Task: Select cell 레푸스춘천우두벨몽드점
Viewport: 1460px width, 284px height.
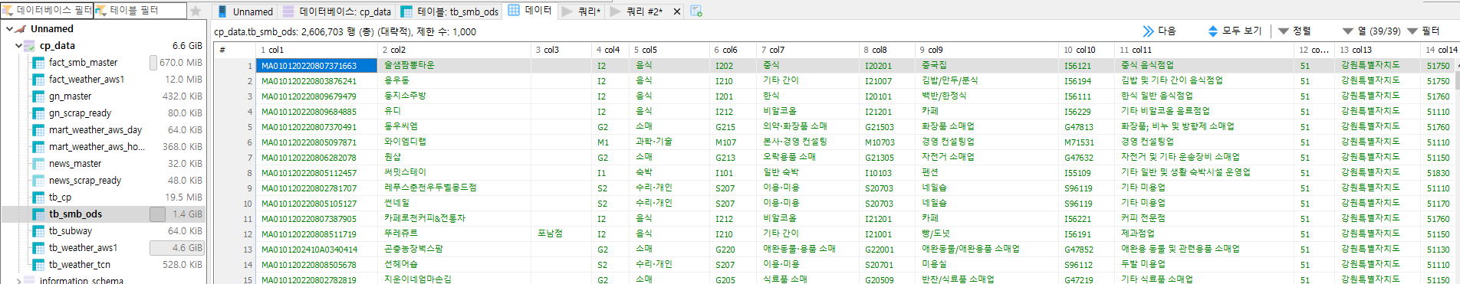Action: coord(455,188)
